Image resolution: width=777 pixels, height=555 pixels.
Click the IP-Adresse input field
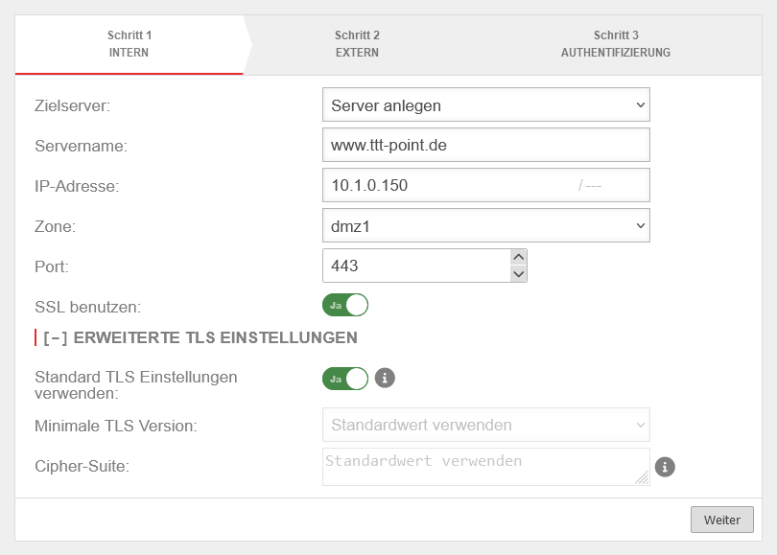pyautogui.click(x=446, y=186)
